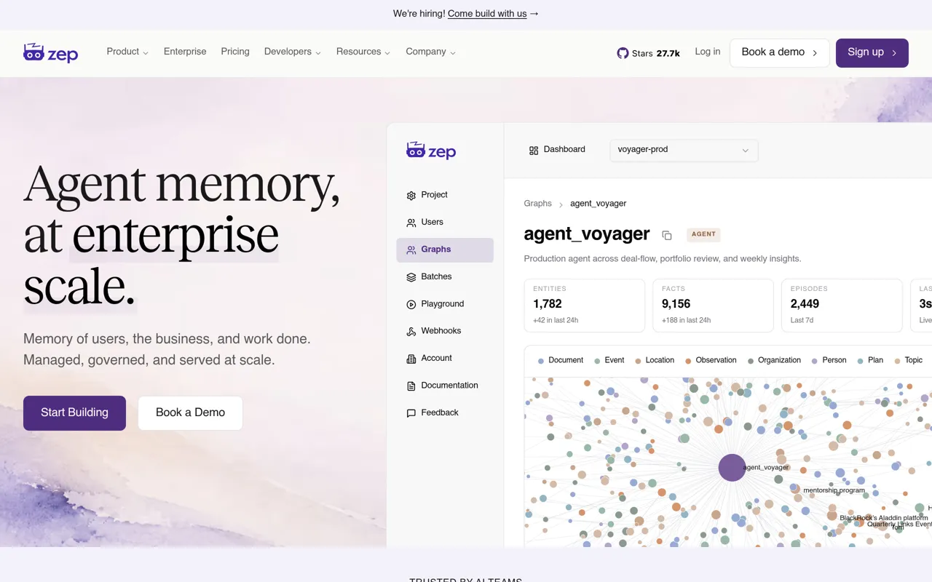
Task: Click the central agent_voyager graph node
Action: point(732,468)
